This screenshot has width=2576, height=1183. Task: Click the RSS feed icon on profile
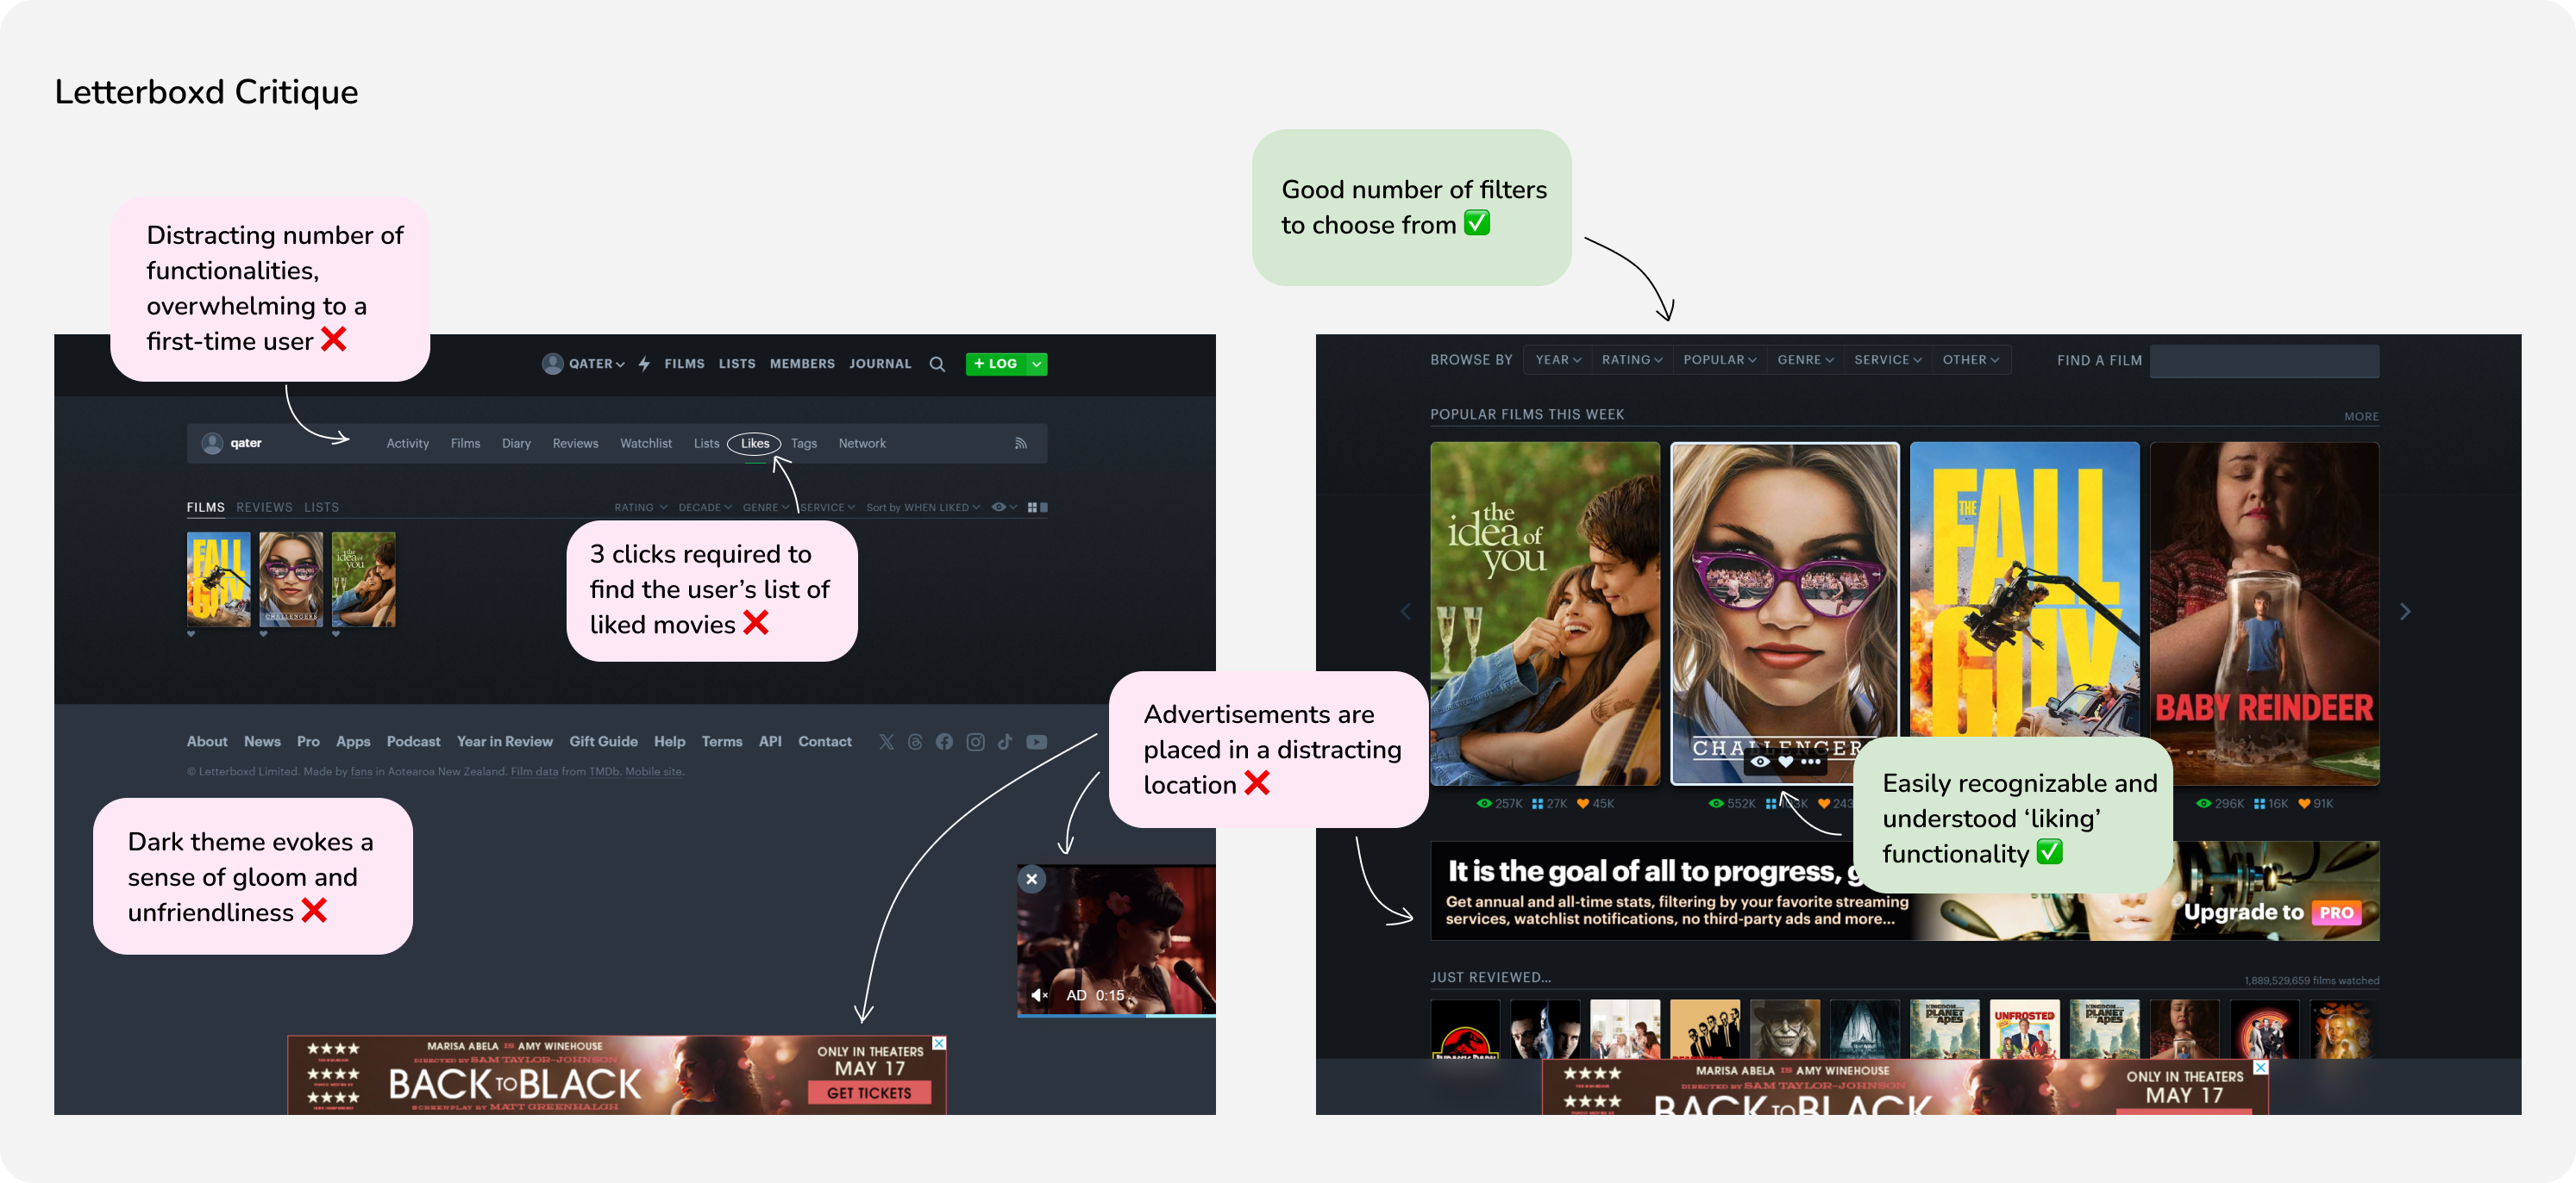[x=1022, y=443]
